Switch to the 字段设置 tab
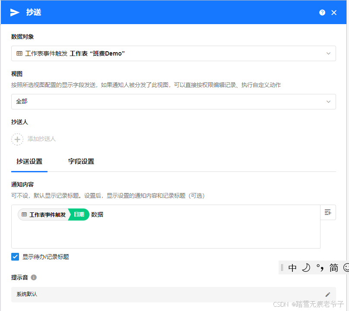 click(81, 162)
